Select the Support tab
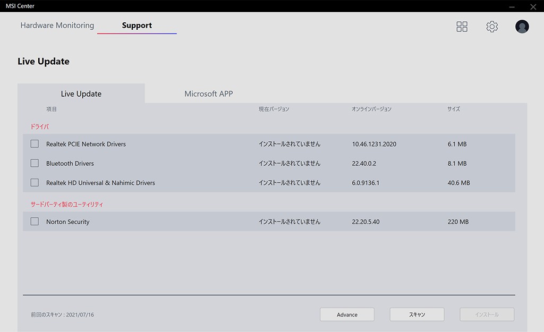544x332 pixels. [137, 25]
